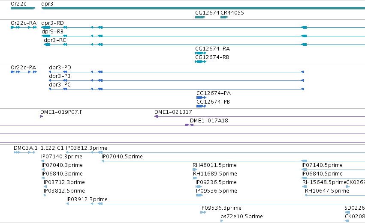
Task: Open the CG12674-PA protein feature
Action: coord(201,98)
